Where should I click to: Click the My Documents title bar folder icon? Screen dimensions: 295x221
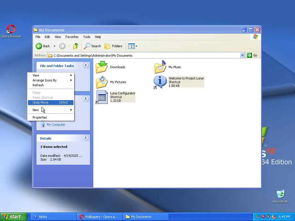click(36, 30)
